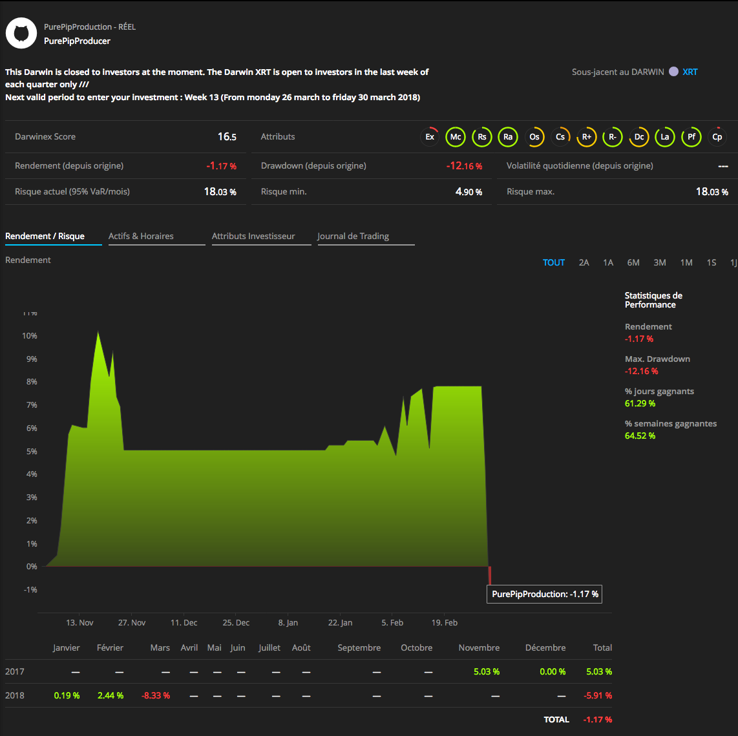Set chart range to 6M
Screen dimensions: 738x736
coord(633,262)
